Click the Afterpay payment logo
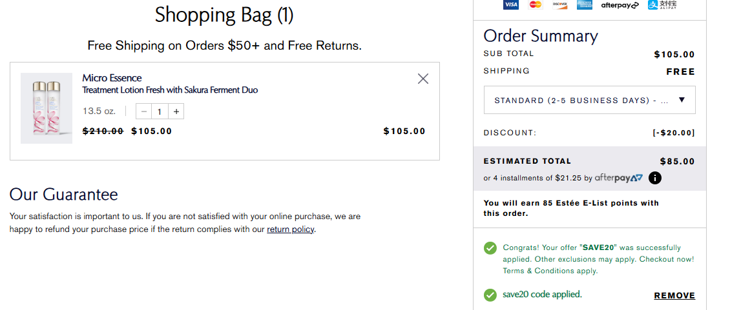This screenshot has width=730, height=310. coord(620,5)
